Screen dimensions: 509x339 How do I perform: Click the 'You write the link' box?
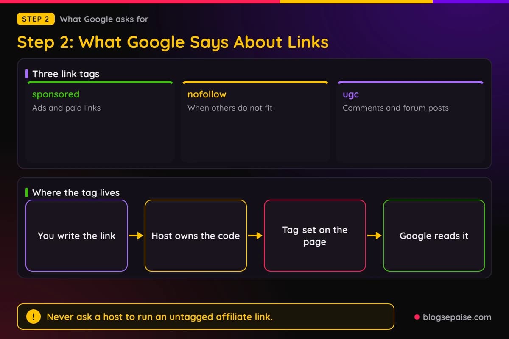[76, 236]
